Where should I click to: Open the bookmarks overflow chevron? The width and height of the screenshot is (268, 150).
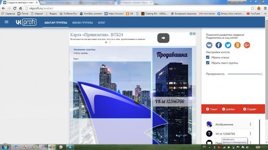[x=265, y=14]
